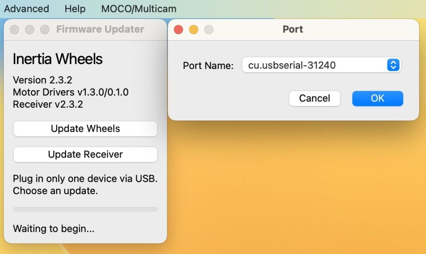Click 'Motor Drivers v1.3.0/0.1.0' text

point(71,92)
